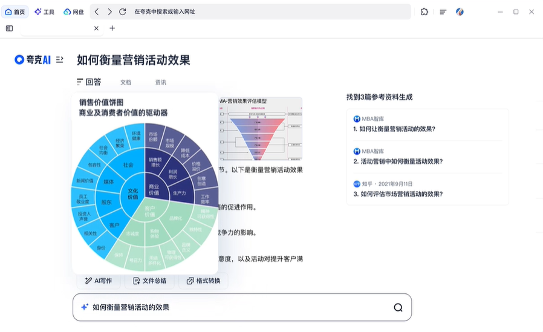Click the AI写作 button
The image size is (543, 332).
coord(99,281)
